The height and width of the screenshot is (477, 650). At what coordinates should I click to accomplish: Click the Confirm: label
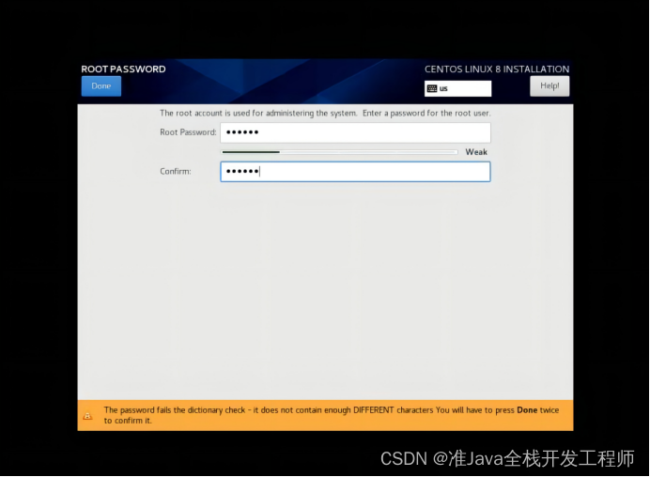click(x=176, y=171)
